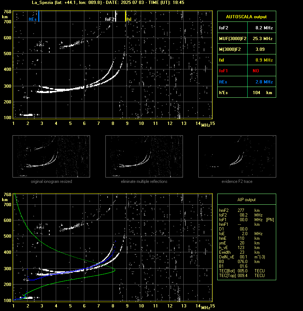Click the AIP output header
The image size is (303, 311).
tap(247, 200)
